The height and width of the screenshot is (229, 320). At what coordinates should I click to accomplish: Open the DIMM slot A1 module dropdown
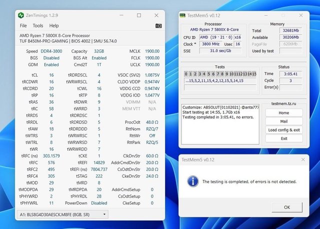pos(63,214)
